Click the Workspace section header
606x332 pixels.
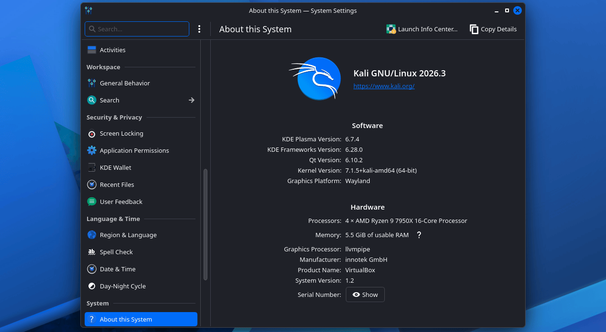103,67
